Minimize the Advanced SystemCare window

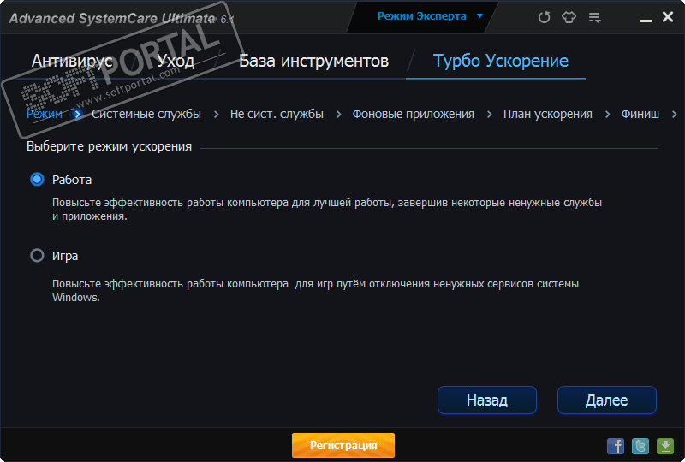(646, 20)
